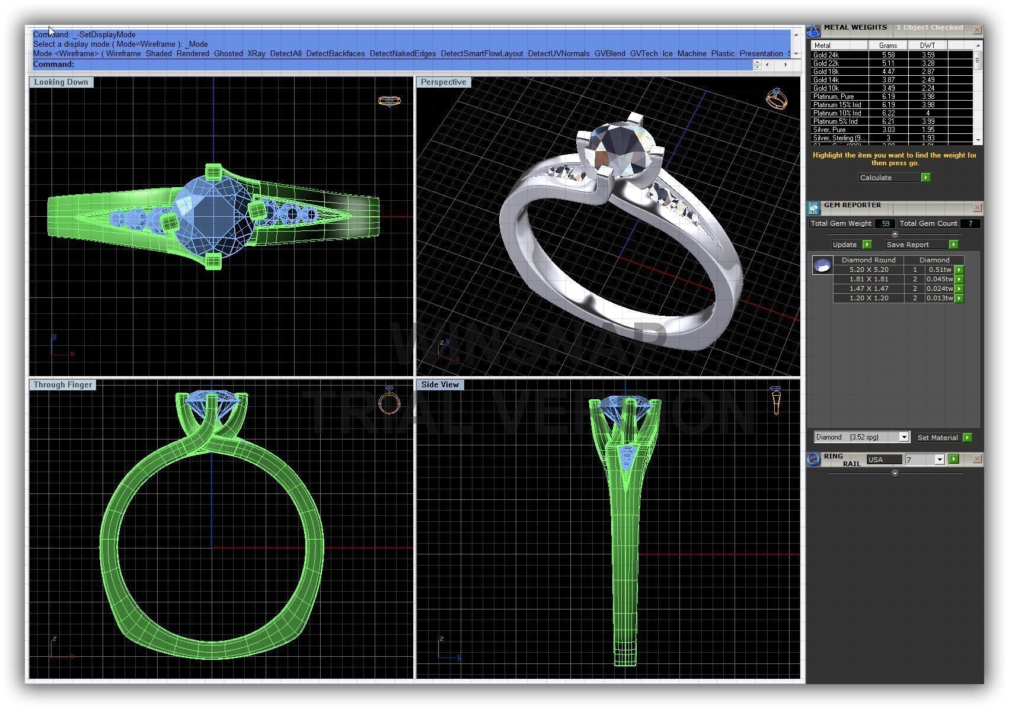The height and width of the screenshot is (709, 1009).
Task: Choose the Shaded display mode option
Action: [x=159, y=54]
